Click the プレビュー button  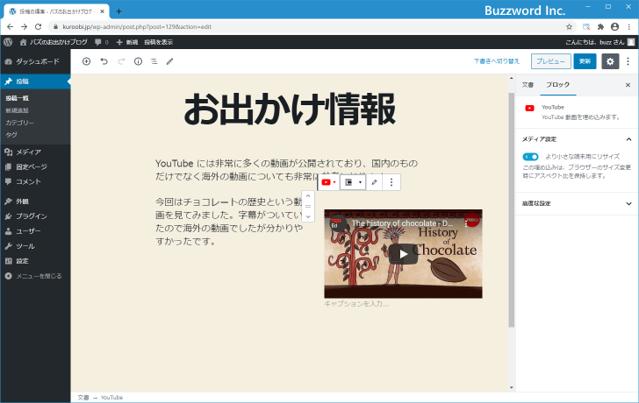(550, 61)
